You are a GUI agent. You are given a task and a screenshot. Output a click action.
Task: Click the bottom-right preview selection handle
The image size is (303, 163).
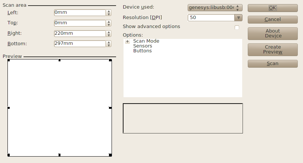(x=110, y=155)
